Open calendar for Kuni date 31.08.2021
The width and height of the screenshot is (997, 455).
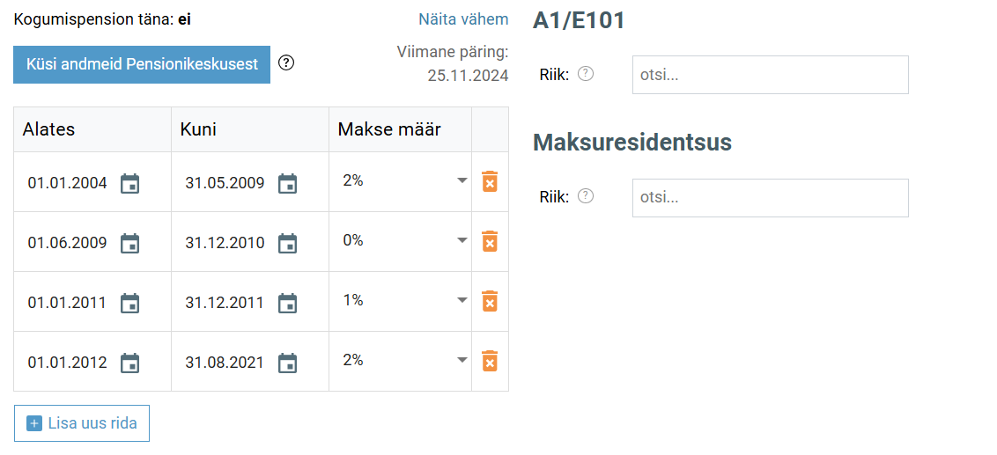[288, 363]
